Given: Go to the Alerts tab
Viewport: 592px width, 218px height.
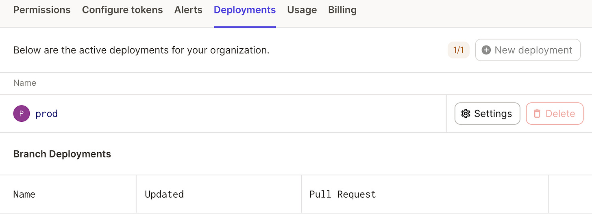Looking at the screenshot, I should coord(188,10).
